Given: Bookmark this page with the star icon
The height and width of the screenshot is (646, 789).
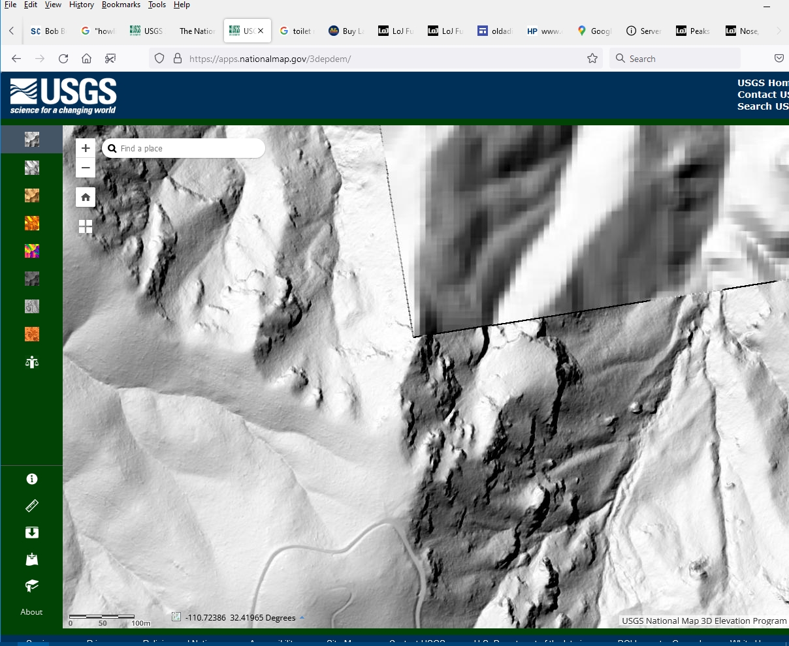Looking at the screenshot, I should (x=592, y=59).
